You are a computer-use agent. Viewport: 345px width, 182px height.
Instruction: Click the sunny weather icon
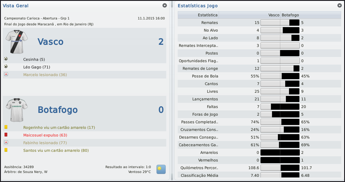(161, 169)
